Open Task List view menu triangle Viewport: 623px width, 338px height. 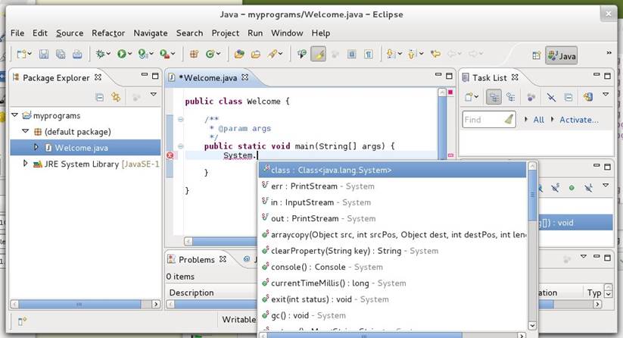tap(606, 94)
